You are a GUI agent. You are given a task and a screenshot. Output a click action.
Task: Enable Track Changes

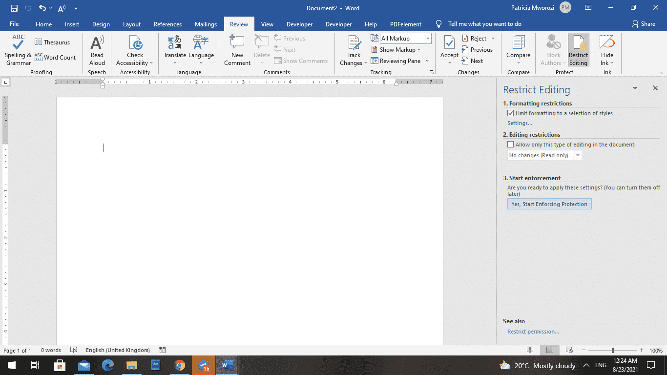click(x=353, y=49)
